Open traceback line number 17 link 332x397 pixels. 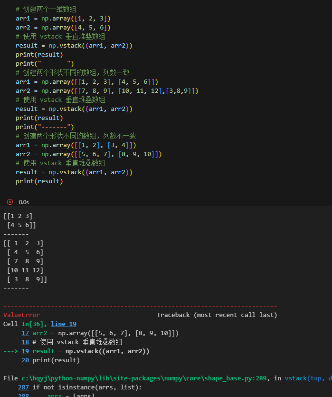[x=25, y=333]
